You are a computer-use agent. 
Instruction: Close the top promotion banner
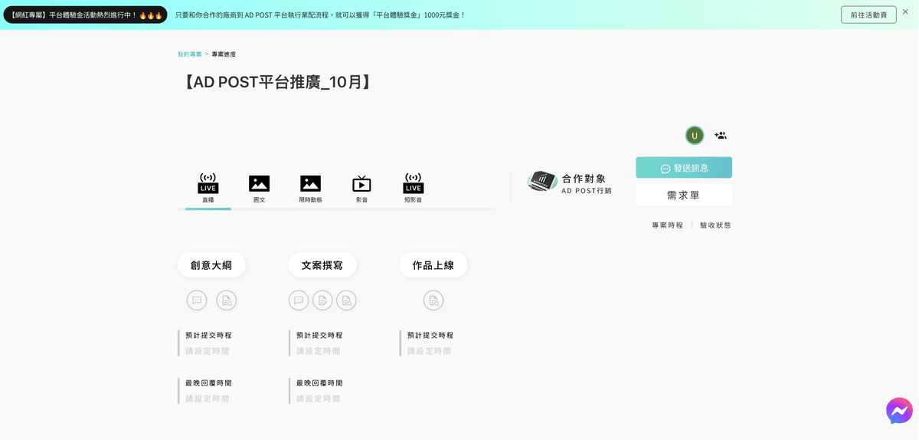pos(905,12)
